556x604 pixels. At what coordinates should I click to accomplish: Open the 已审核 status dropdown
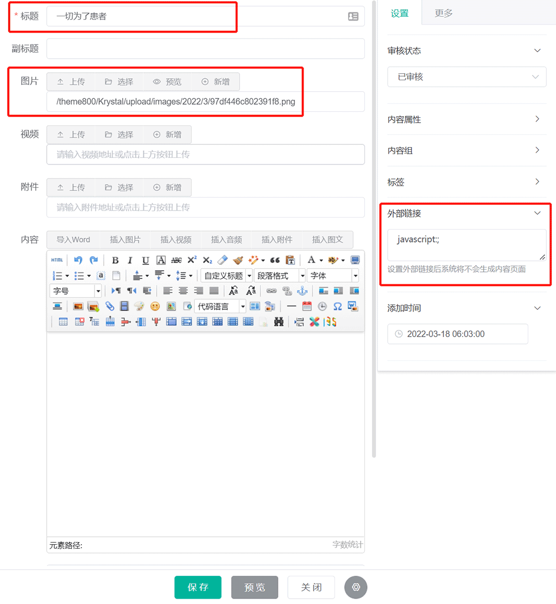pyautogui.click(x=466, y=77)
